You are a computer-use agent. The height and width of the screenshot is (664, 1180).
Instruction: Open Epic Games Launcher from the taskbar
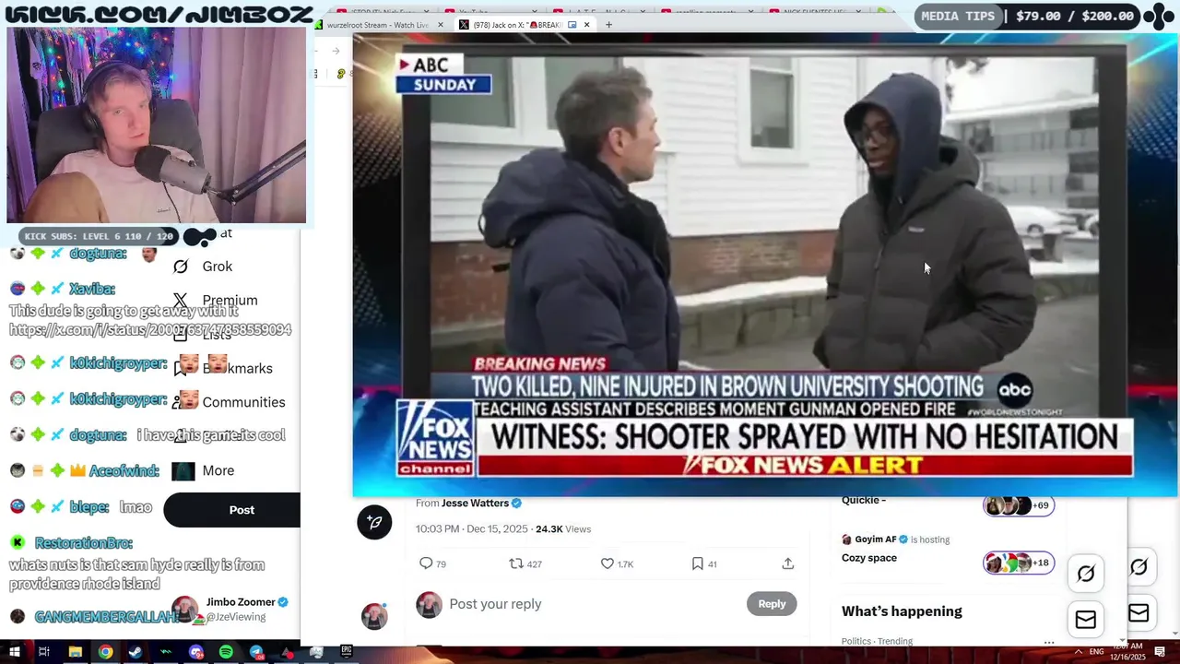(x=347, y=652)
